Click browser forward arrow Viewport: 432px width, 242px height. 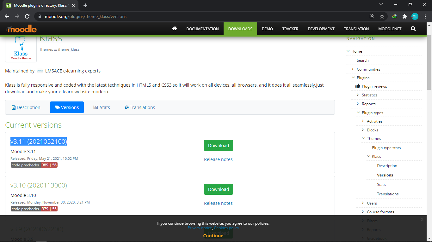click(x=17, y=16)
